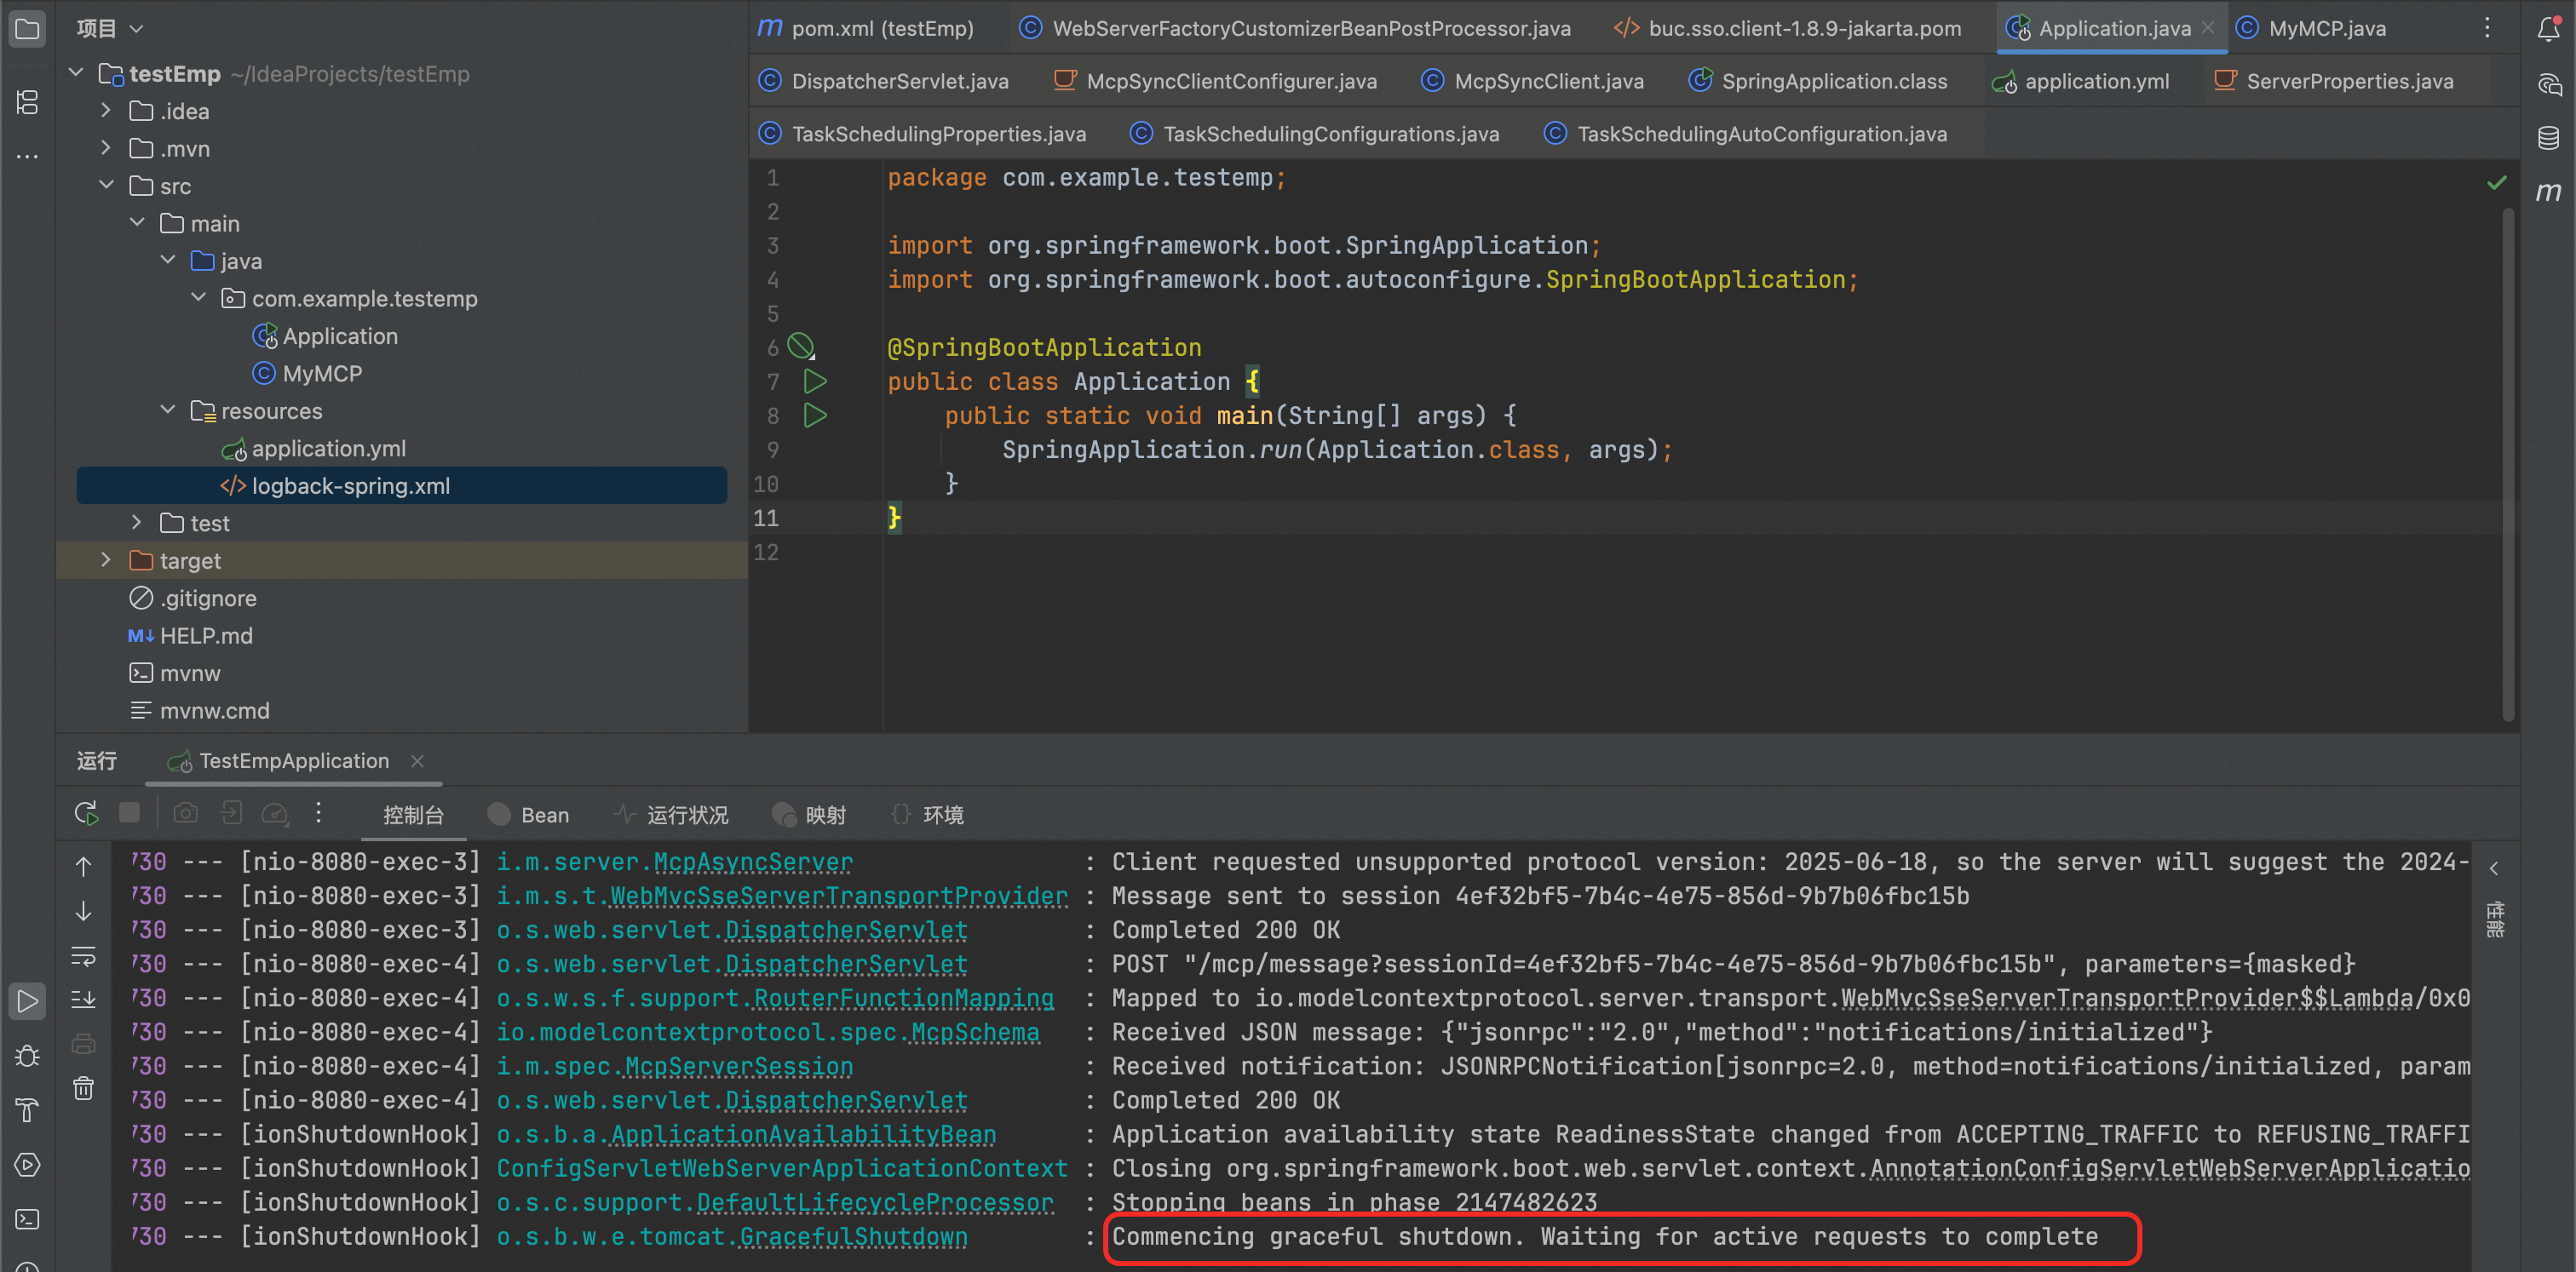This screenshot has height=1272, width=2576.
Task: Switch to pom.xml (testEmp) tab
Action: [x=866, y=28]
